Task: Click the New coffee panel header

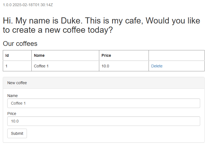Action: (x=17, y=83)
